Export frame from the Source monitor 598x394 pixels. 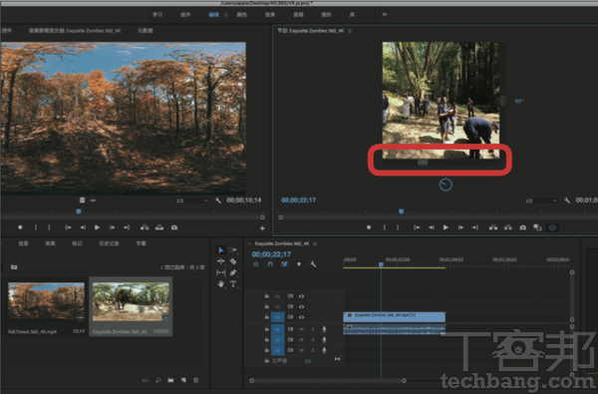[174, 227]
